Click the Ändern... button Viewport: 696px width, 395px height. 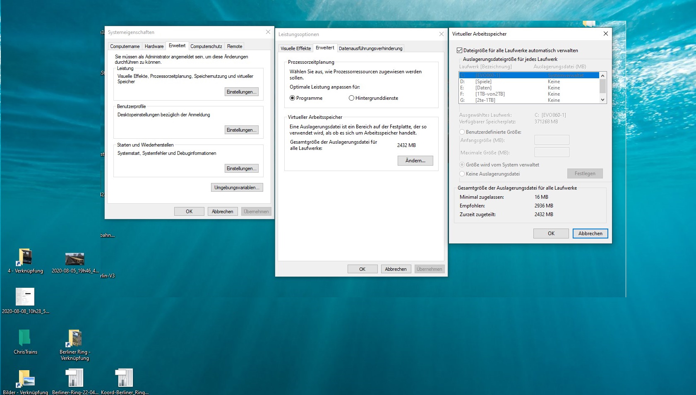415,161
